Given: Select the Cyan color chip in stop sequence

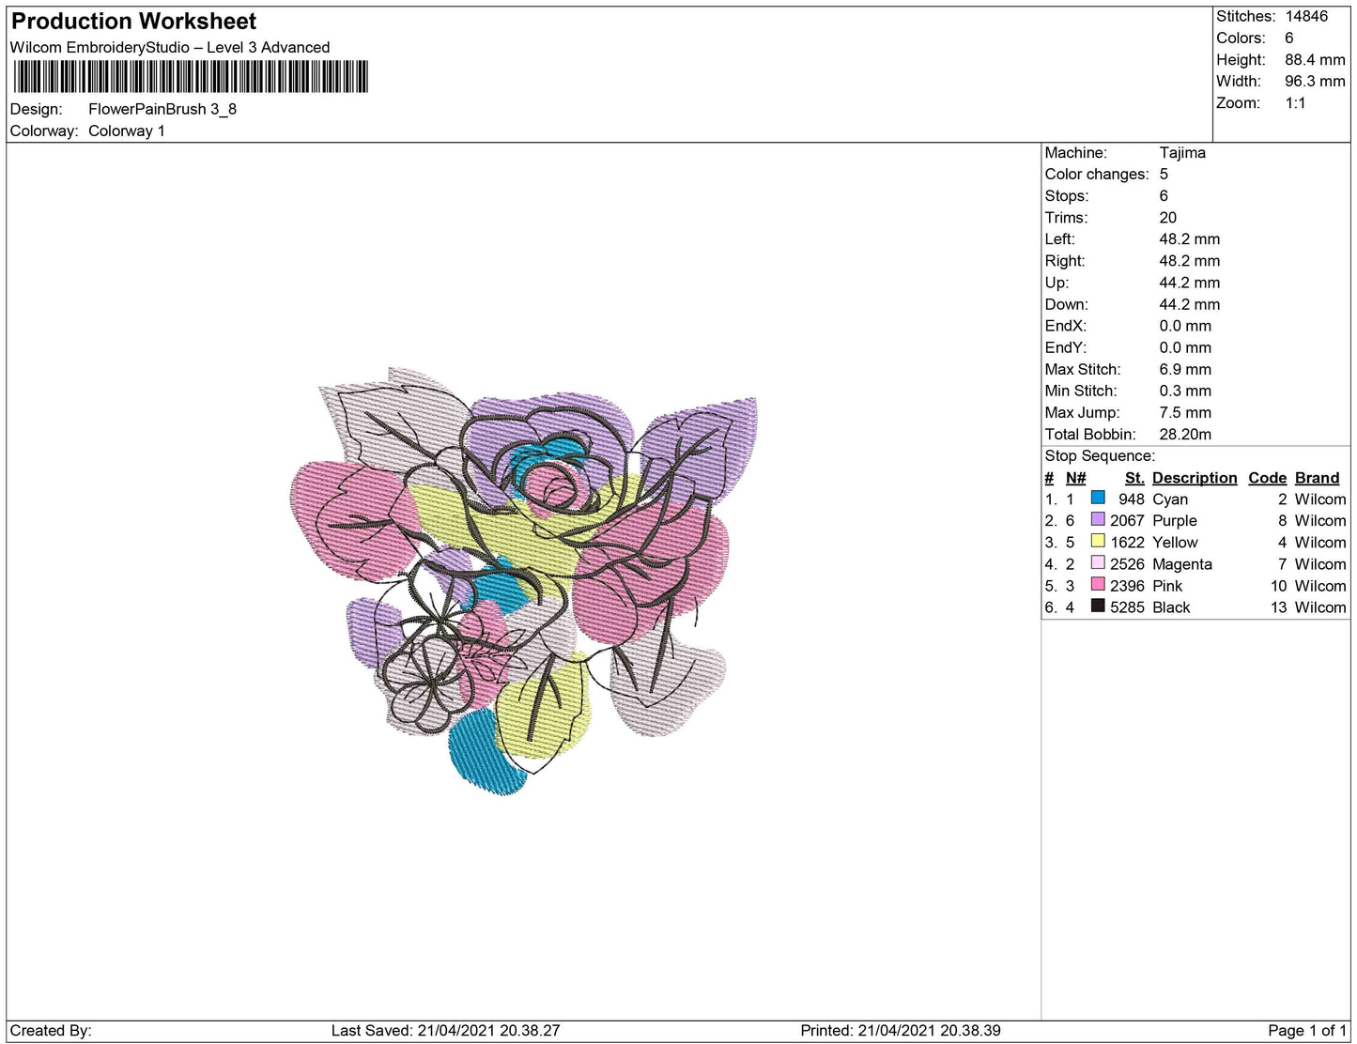Looking at the screenshot, I should tap(1097, 499).
